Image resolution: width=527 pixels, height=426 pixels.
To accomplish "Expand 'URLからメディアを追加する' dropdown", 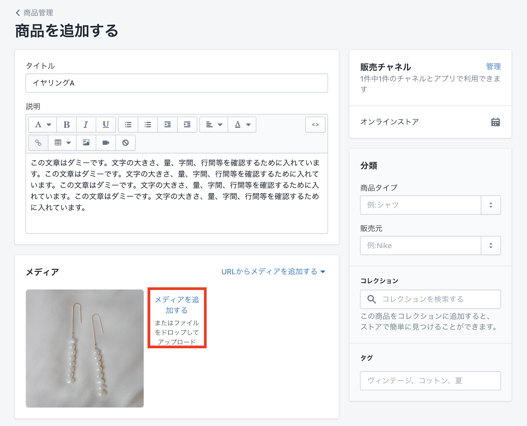I will click(x=273, y=272).
